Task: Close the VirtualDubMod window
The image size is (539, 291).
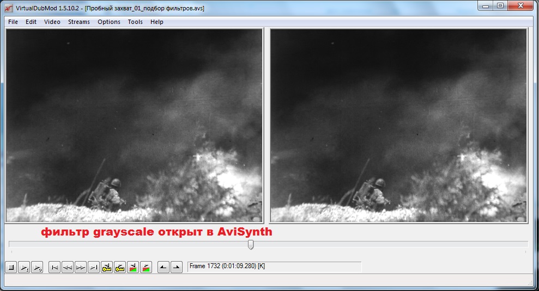Action: (x=520, y=6)
